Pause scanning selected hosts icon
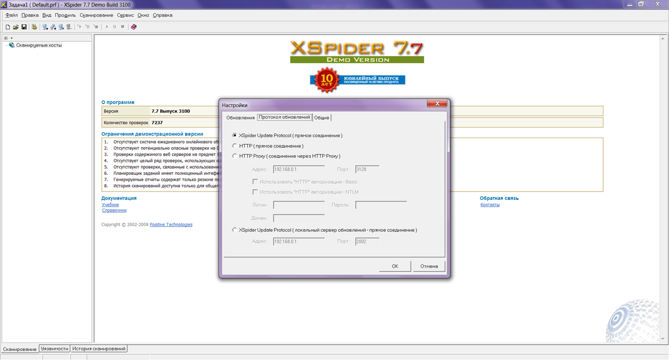The width and height of the screenshot is (669, 360). coord(87,26)
